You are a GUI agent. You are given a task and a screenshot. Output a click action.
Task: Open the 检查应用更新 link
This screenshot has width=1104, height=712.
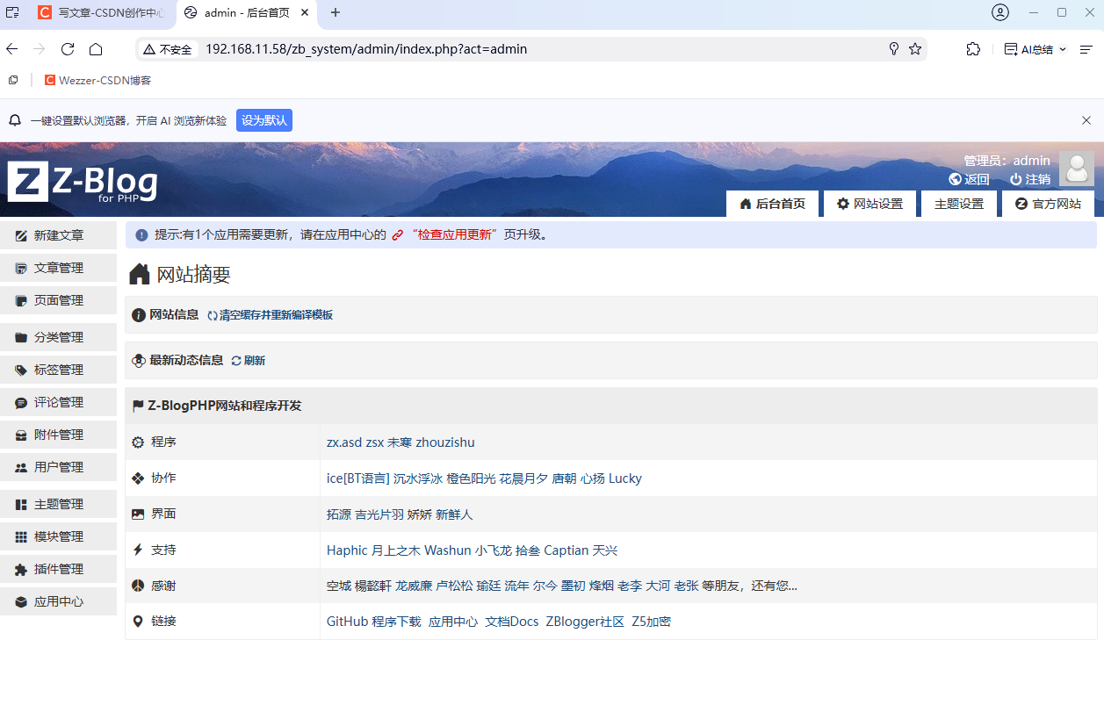coord(454,234)
